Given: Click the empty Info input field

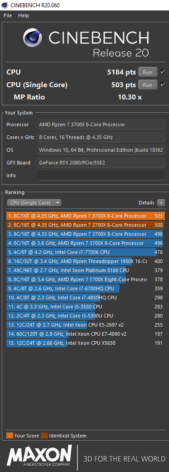Looking at the screenshot, I should pyautogui.click(x=100, y=175).
